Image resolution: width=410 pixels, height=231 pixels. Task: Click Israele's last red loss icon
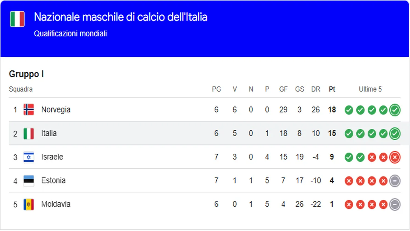coord(395,157)
